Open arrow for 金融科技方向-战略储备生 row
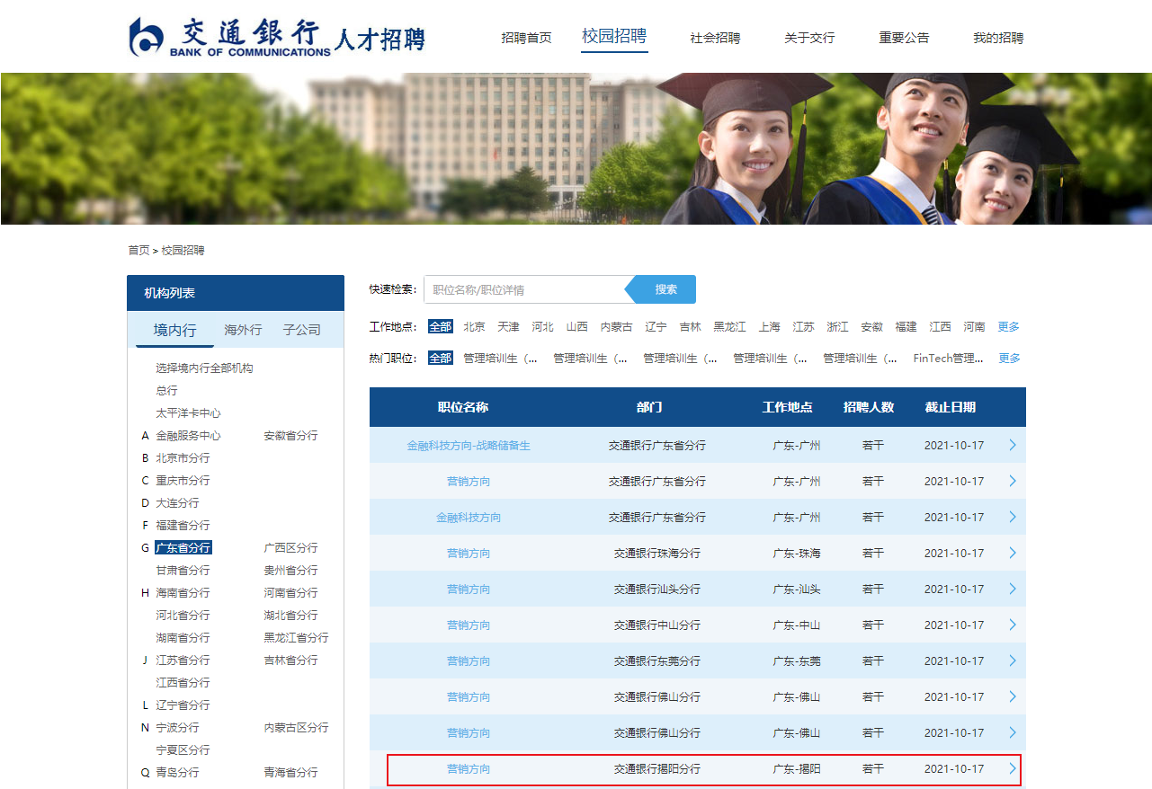1152x789 pixels. tap(1013, 445)
